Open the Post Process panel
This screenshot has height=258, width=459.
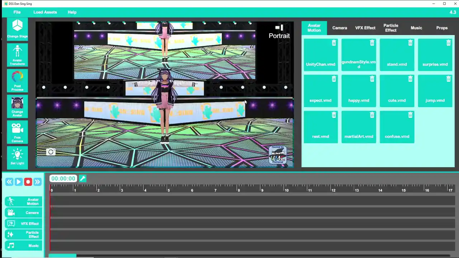(17, 81)
